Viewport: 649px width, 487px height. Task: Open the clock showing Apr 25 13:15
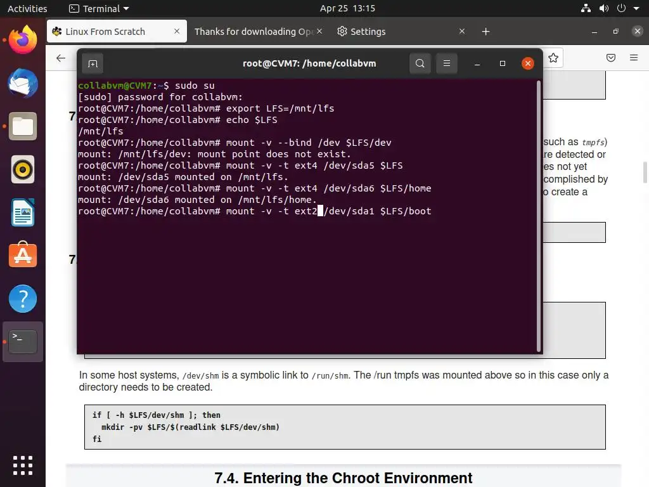click(x=347, y=8)
